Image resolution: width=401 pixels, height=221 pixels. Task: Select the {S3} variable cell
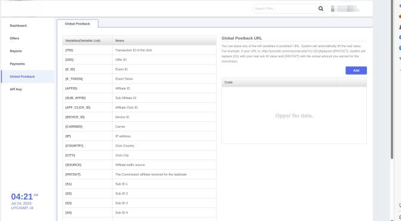(88, 203)
